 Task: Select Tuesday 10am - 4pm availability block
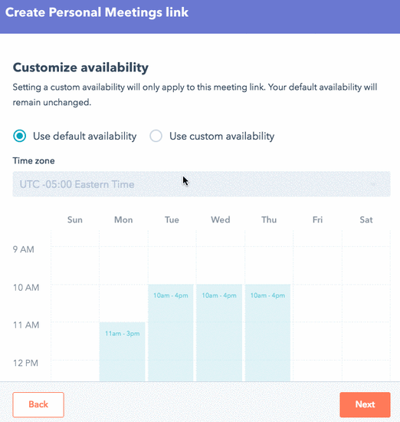[171, 333]
